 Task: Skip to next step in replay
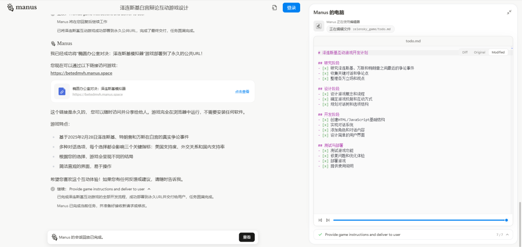(x=328, y=220)
